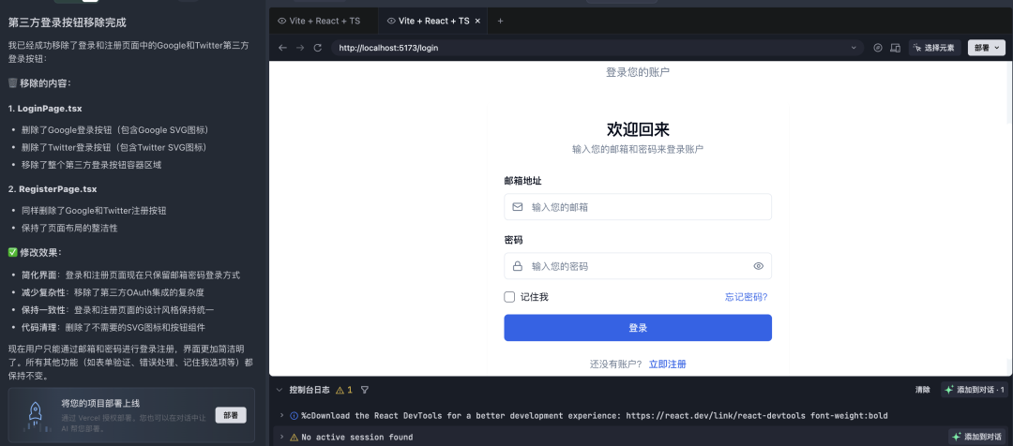Click the blue 登录 button
1013x446 pixels.
point(638,328)
